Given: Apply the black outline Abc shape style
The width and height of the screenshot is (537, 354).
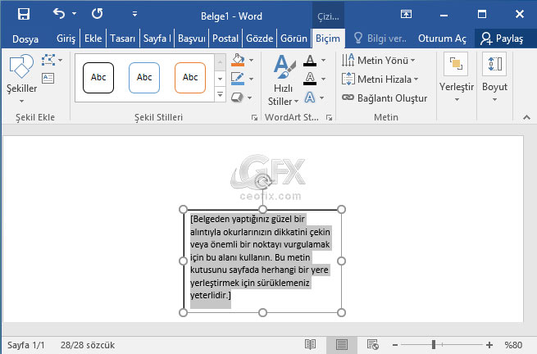Looking at the screenshot, I should [98, 78].
